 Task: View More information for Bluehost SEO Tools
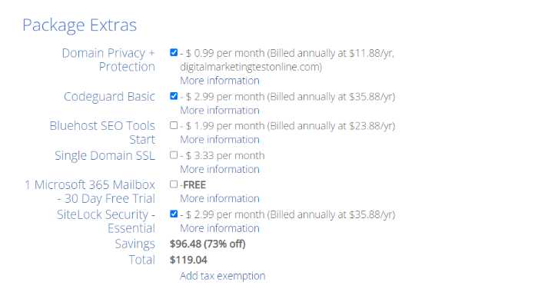220,140
